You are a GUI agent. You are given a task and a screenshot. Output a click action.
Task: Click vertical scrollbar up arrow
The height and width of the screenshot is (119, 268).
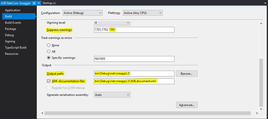[x=261, y=24]
